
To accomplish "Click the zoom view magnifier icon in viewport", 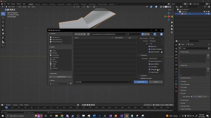I will [172, 23].
